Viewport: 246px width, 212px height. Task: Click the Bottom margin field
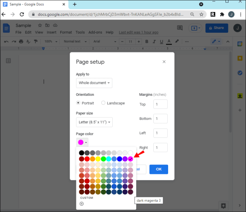[x=160, y=119]
